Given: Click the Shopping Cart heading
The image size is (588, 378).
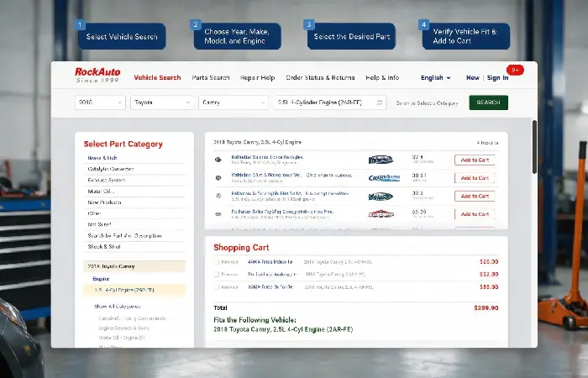Looking at the screenshot, I should [241, 248].
